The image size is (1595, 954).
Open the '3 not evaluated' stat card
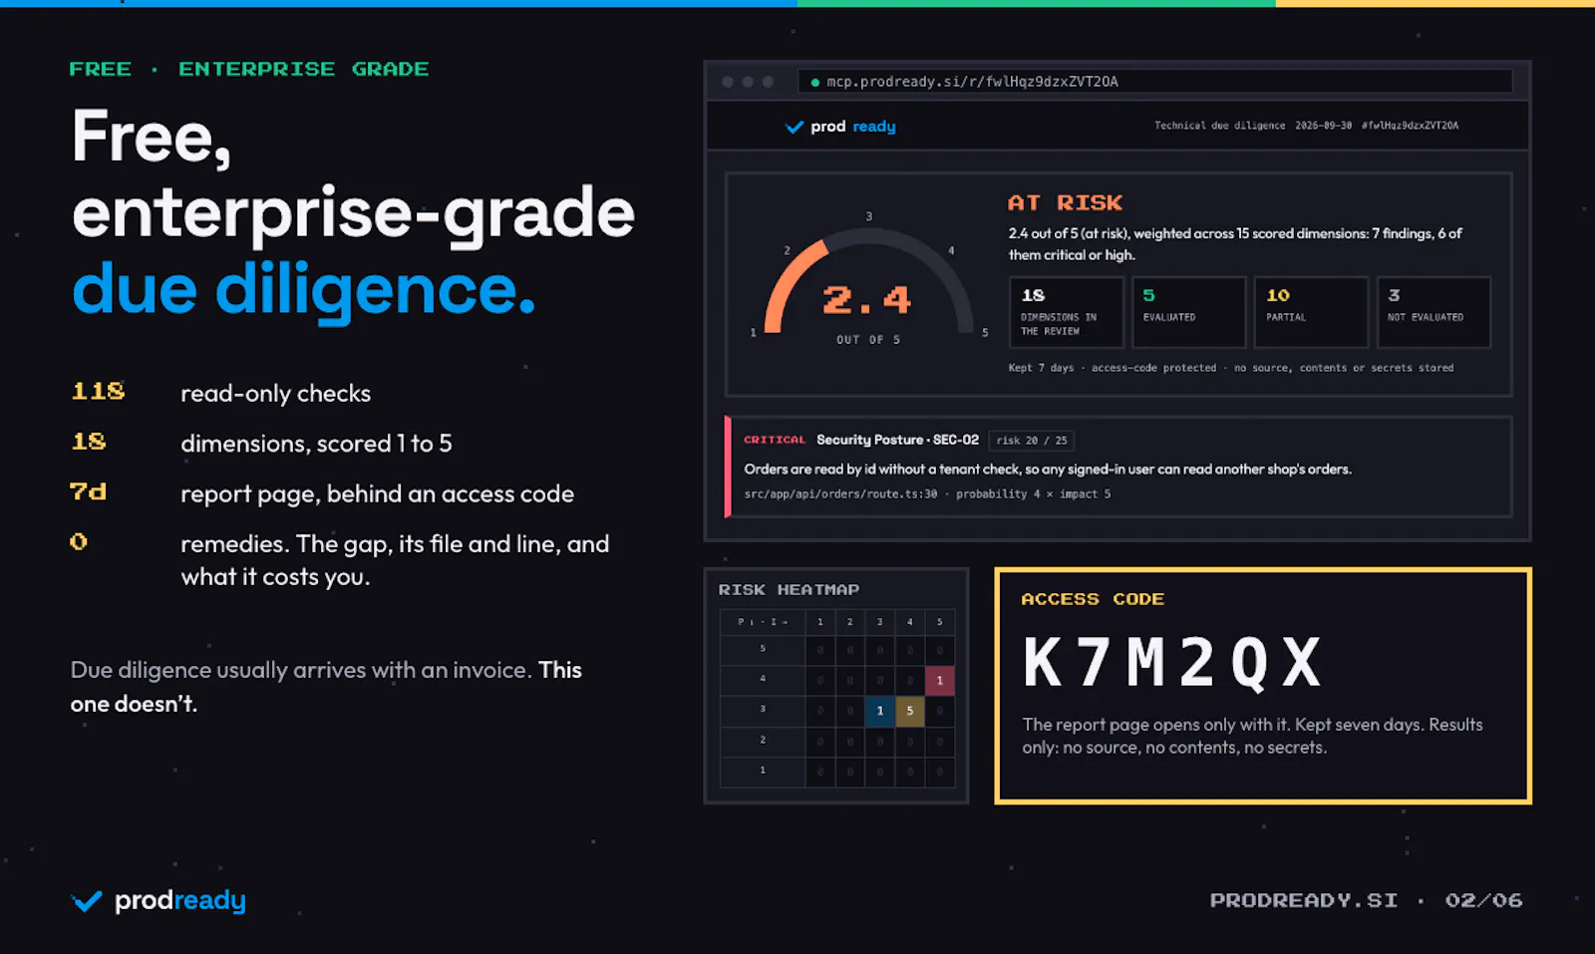[1434, 312]
